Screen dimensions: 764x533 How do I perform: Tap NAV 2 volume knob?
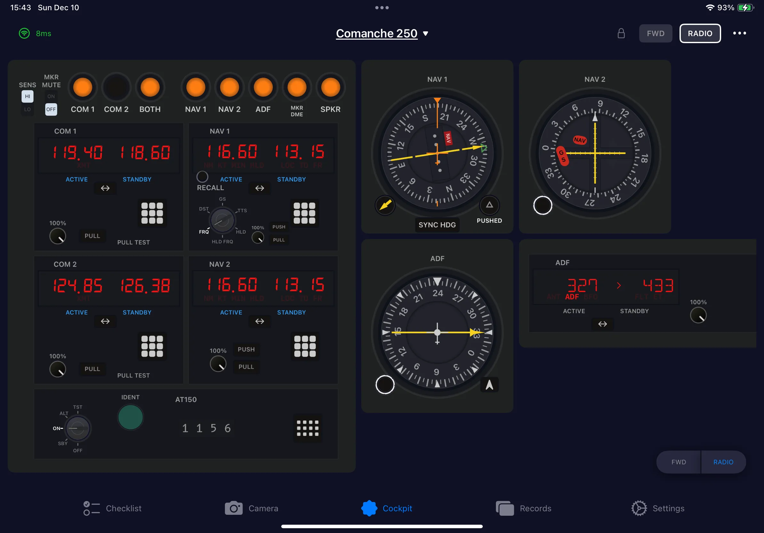tap(218, 364)
